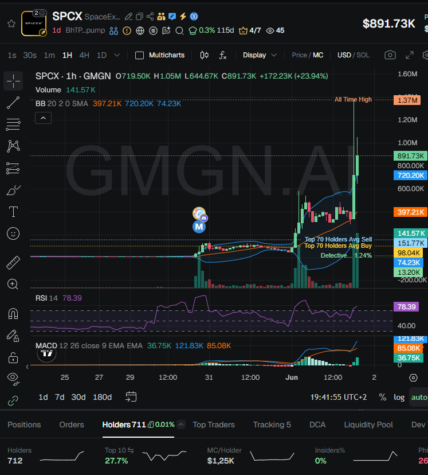Set range to 180d
428x475 pixels.
click(x=102, y=397)
